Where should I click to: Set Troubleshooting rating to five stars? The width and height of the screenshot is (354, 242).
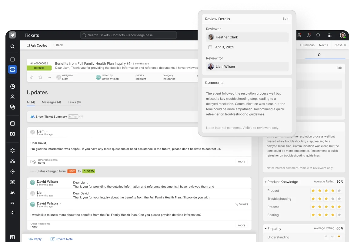[339, 199]
